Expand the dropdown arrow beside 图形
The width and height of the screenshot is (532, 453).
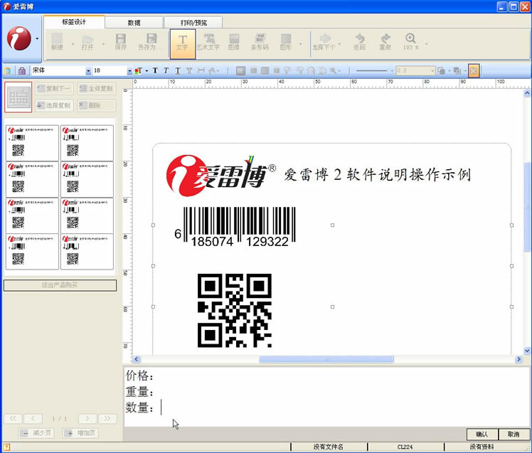301,44
